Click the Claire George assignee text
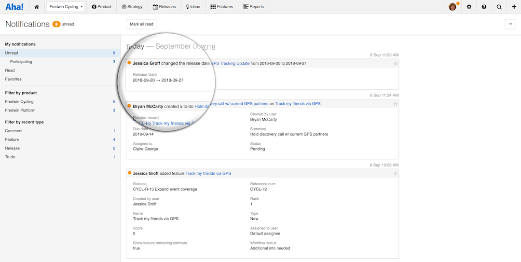 coord(146,149)
